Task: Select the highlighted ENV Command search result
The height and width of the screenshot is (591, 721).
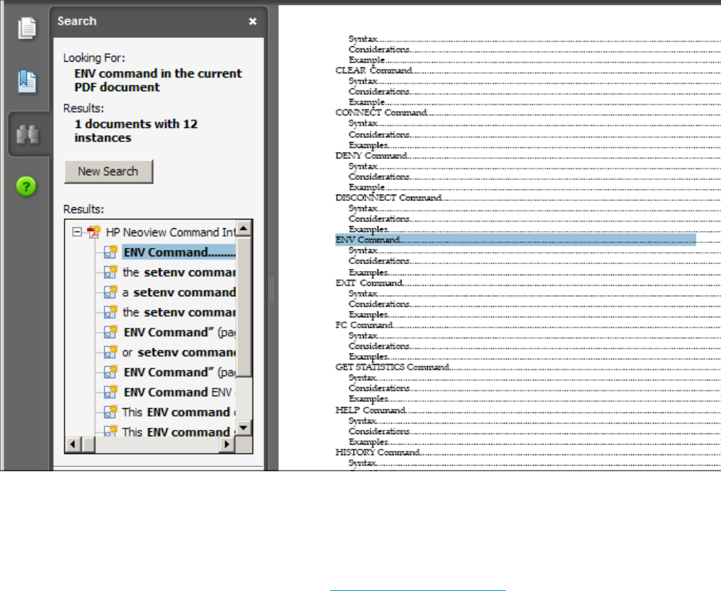Action: click(x=177, y=252)
